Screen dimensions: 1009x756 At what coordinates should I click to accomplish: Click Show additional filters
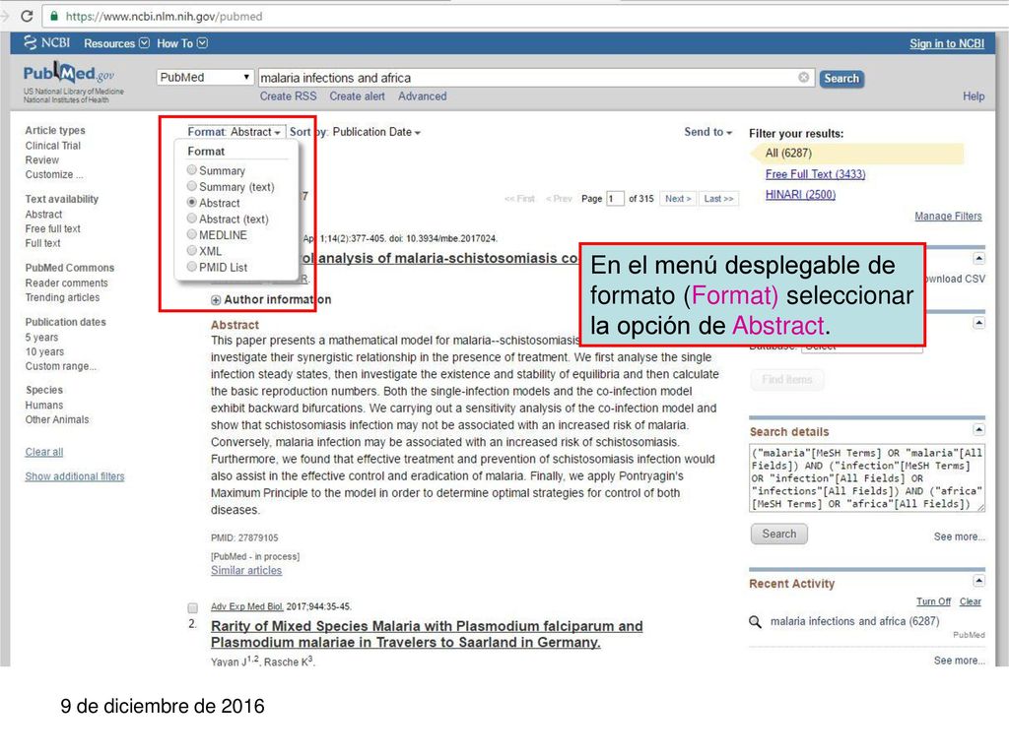coord(75,476)
